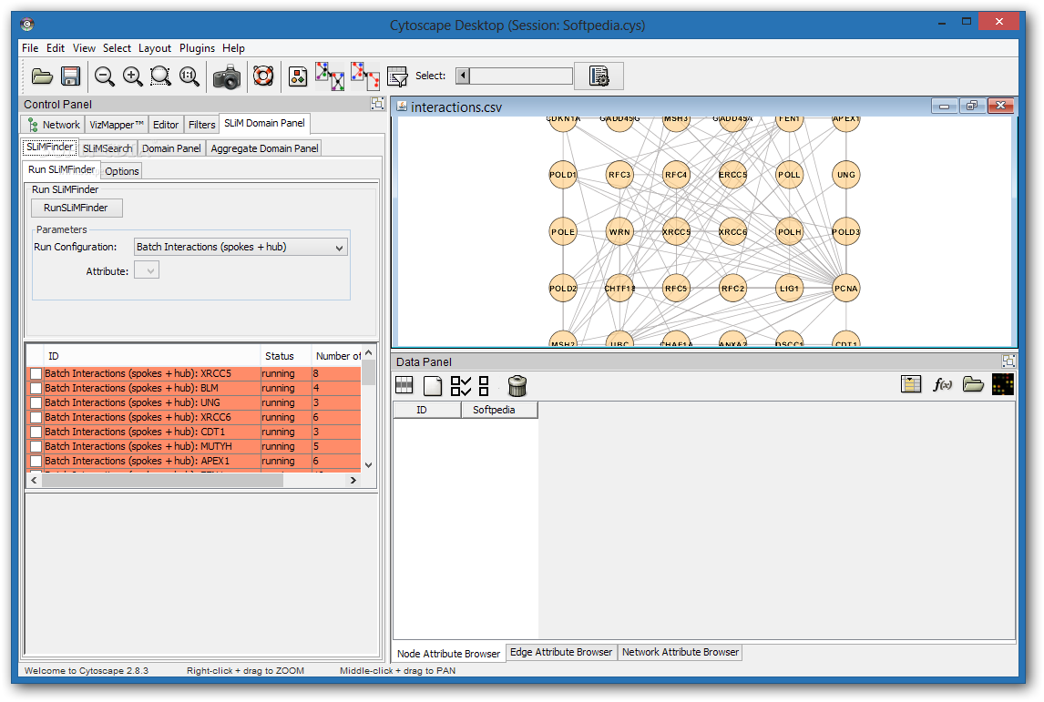Image resolution: width=1044 pixels, height=702 pixels.
Task: Click the configuration icon right of Select slider
Action: (599, 76)
